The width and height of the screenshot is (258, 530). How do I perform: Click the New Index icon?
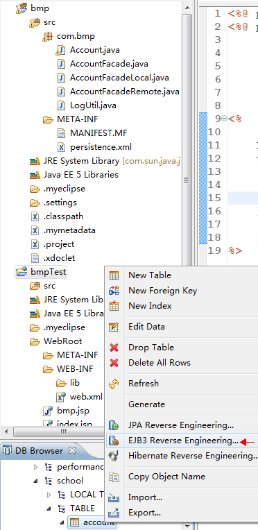(x=114, y=305)
